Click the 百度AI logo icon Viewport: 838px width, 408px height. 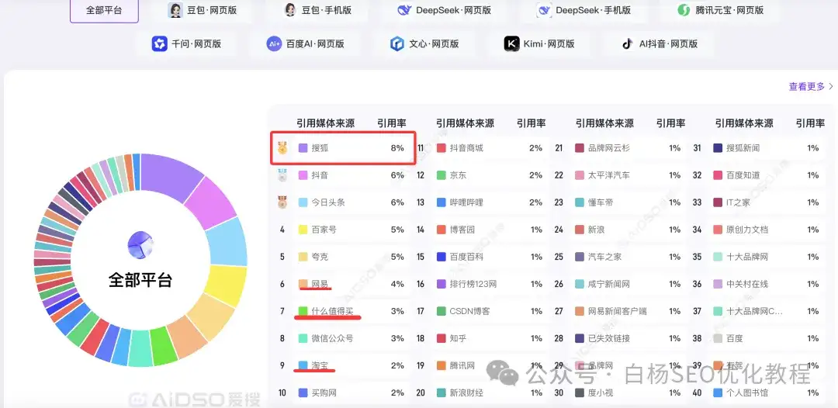tap(274, 43)
